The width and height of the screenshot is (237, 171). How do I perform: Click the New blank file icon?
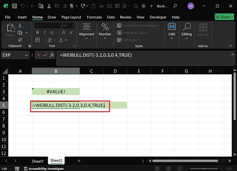[93, 6]
